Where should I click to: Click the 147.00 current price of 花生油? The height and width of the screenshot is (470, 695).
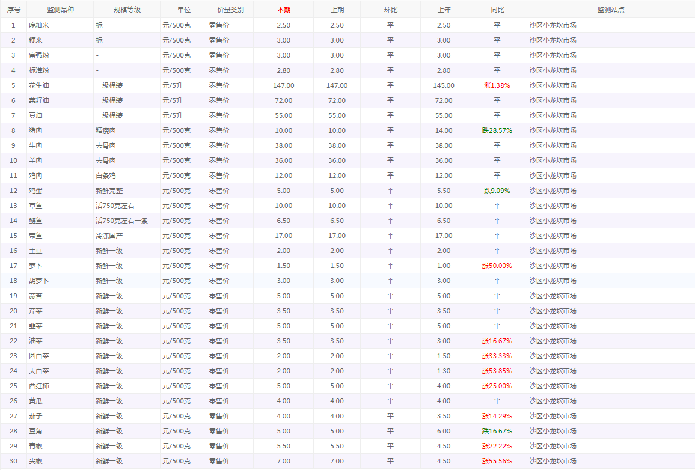tap(283, 85)
